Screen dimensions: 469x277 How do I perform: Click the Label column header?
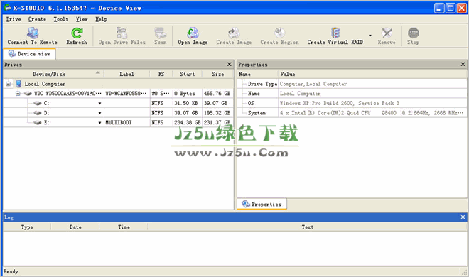coord(126,74)
